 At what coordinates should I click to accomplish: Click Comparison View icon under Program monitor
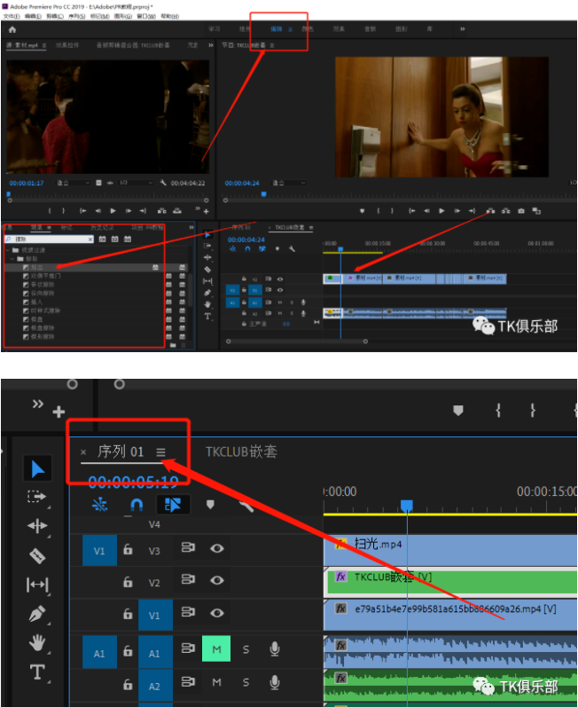coord(536,210)
